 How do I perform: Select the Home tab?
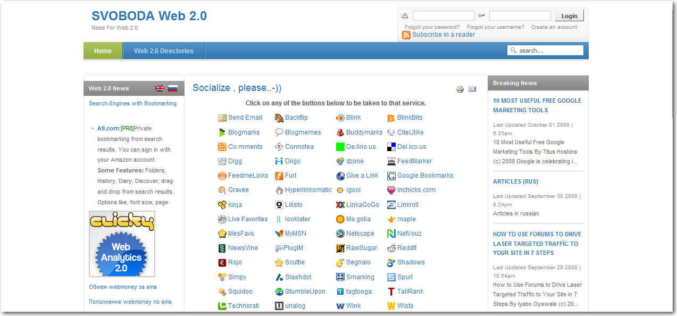(x=103, y=51)
